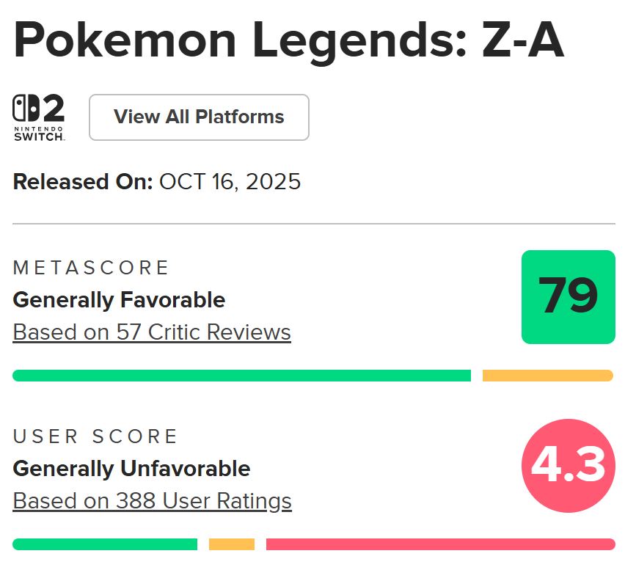Screen dimensions: 636x581
Task: Click the USER SCORE section label
Action: point(96,436)
